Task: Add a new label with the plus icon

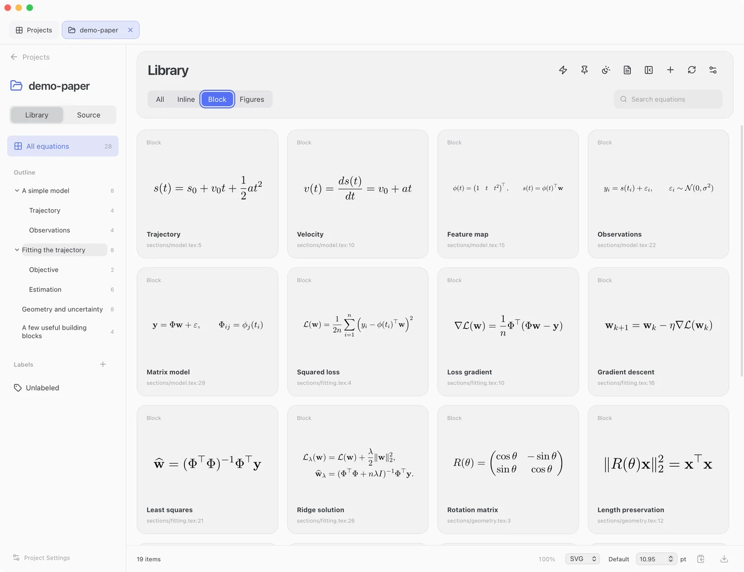Action: [103, 364]
